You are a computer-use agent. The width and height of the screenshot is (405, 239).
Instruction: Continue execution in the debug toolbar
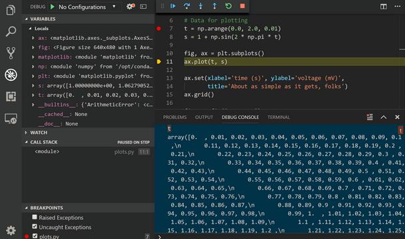(173, 6)
